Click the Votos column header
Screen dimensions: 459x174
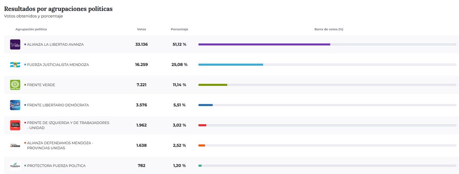142,29
